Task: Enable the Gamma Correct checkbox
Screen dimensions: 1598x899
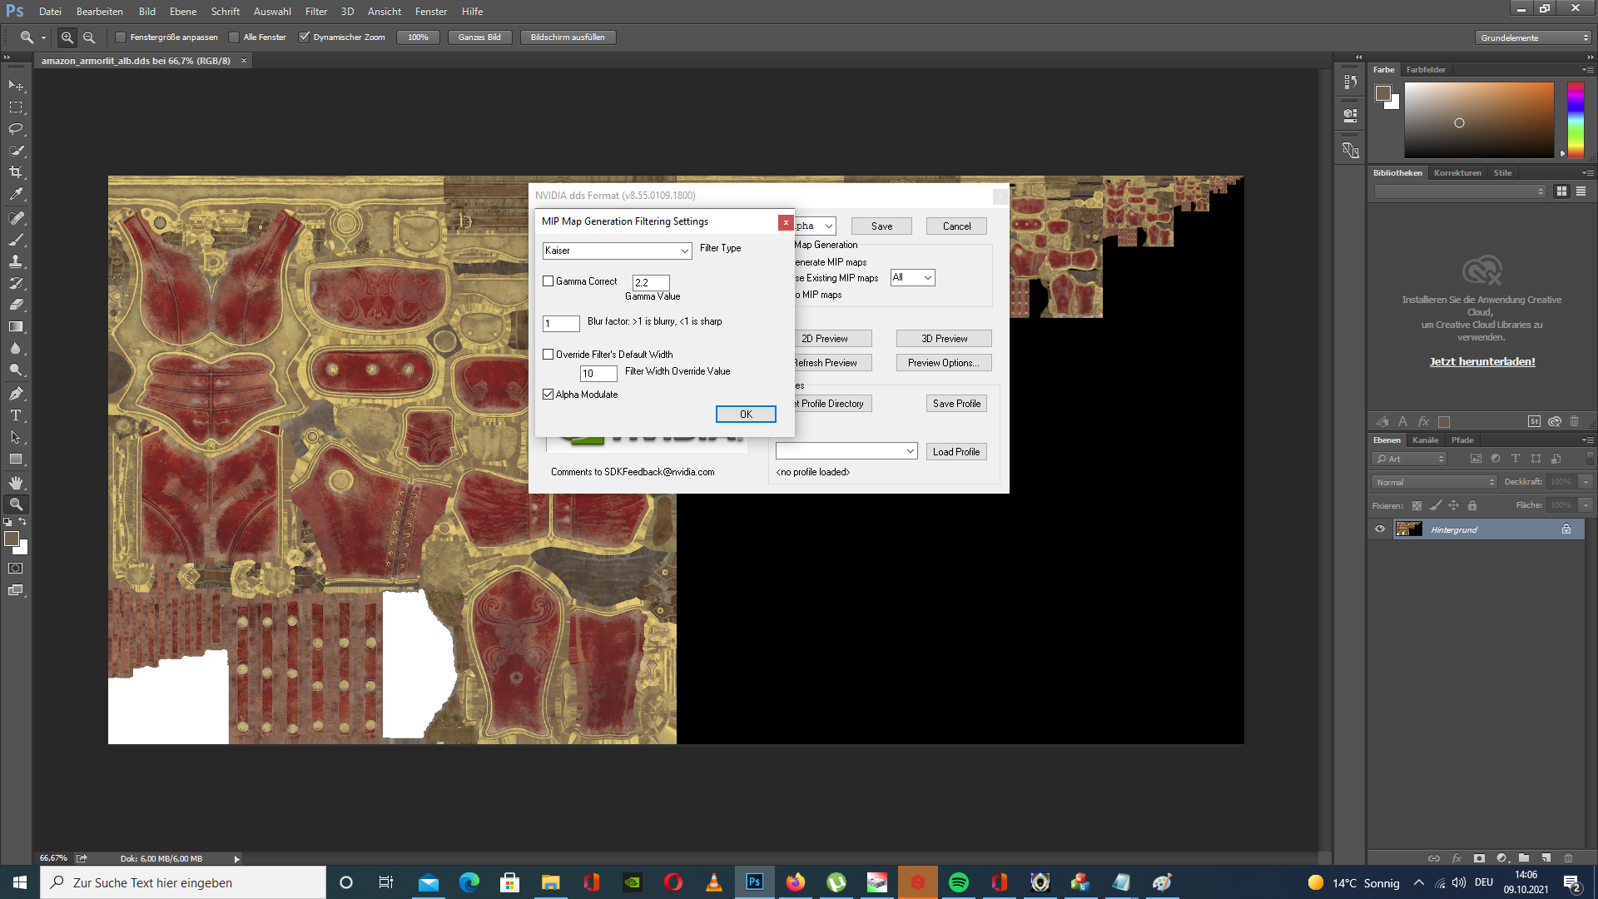Action: (x=548, y=281)
